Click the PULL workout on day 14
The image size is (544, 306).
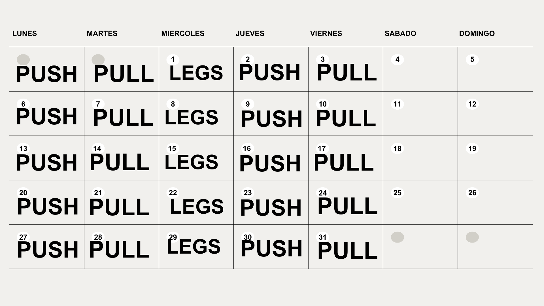point(120,162)
